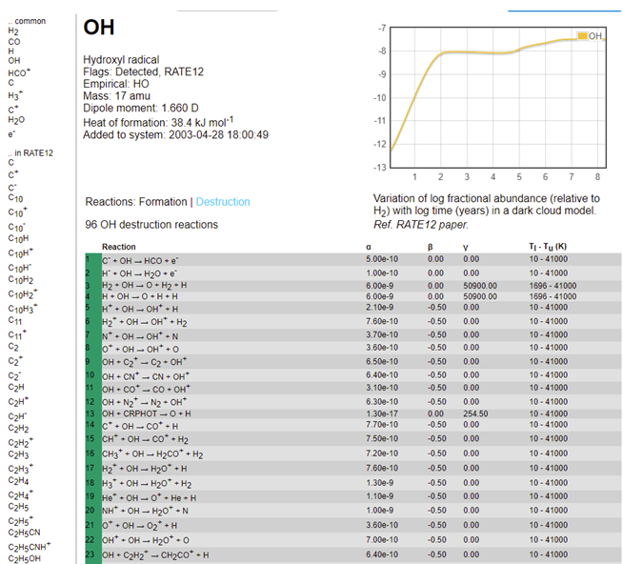Open H2O in the common species list

pyautogui.click(x=16, y=120)
